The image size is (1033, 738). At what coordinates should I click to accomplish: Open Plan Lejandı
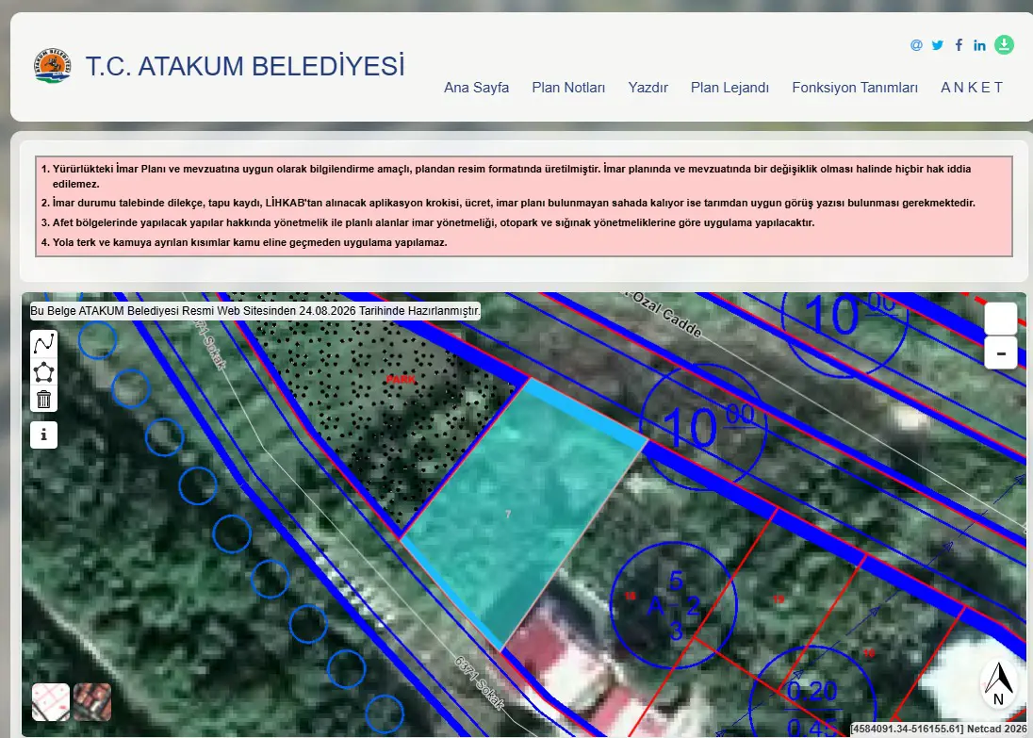click(730, 88)
